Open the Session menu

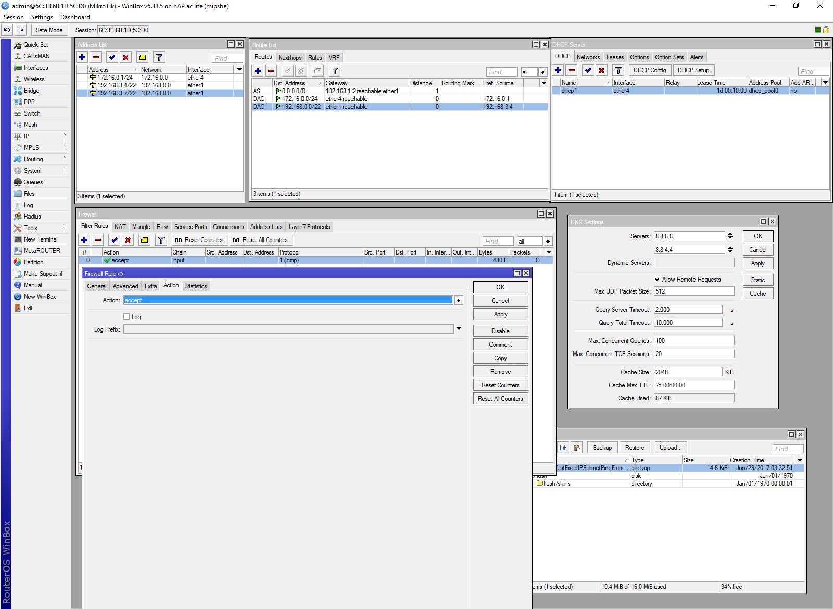pyautogui.click(x=14, y=17)
